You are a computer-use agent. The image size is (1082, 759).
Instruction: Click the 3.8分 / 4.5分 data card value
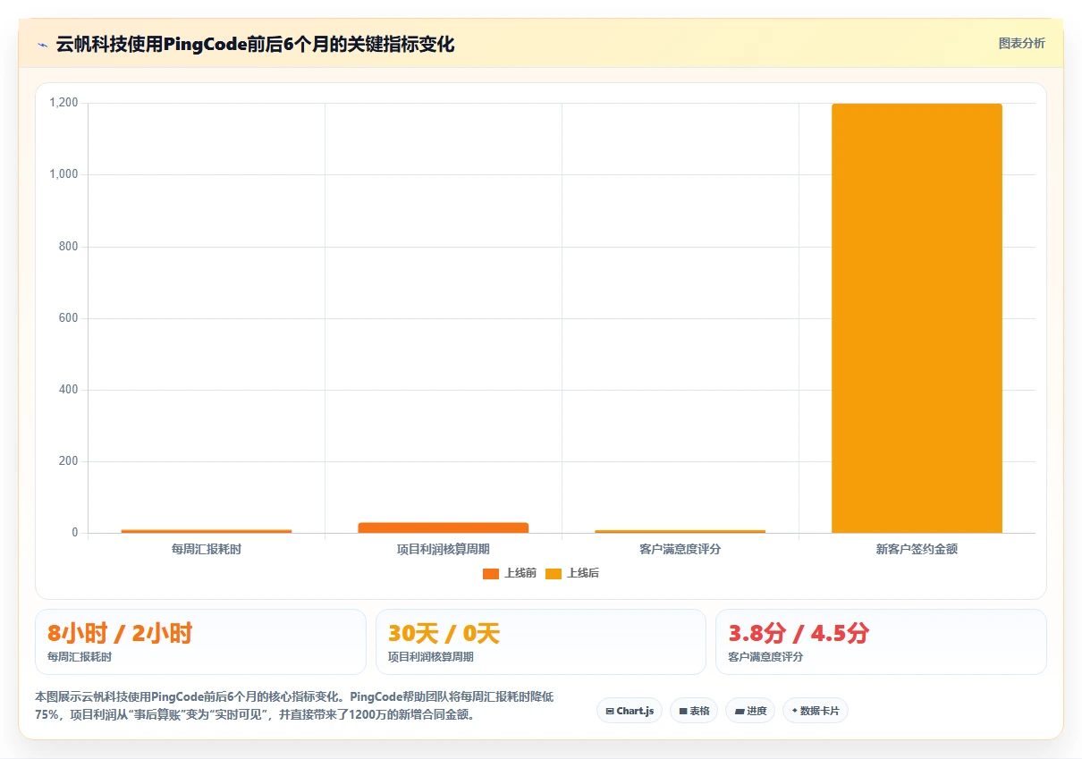[x=799, y=634]
